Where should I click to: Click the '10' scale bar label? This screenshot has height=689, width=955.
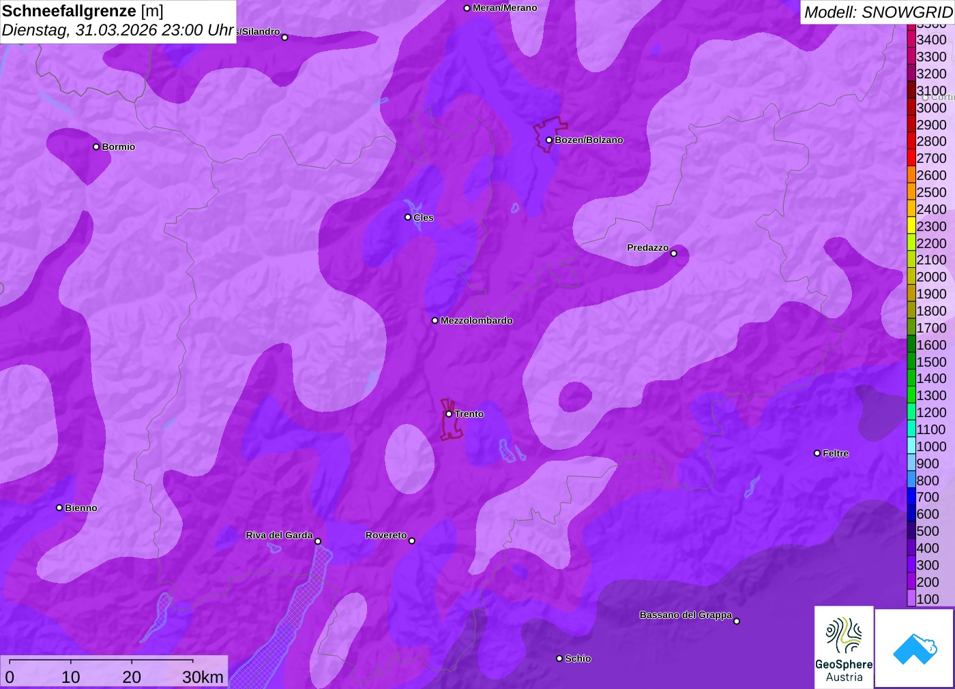[71, 677]
